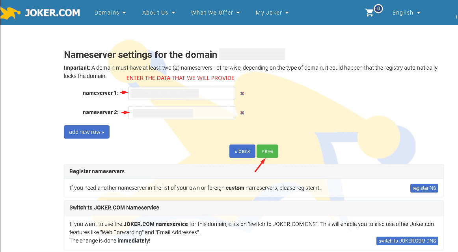The height and width of the screenshot is (252, 458).
Task: Expand the Domains dropdown menu
Action: [x=110, y=13]
